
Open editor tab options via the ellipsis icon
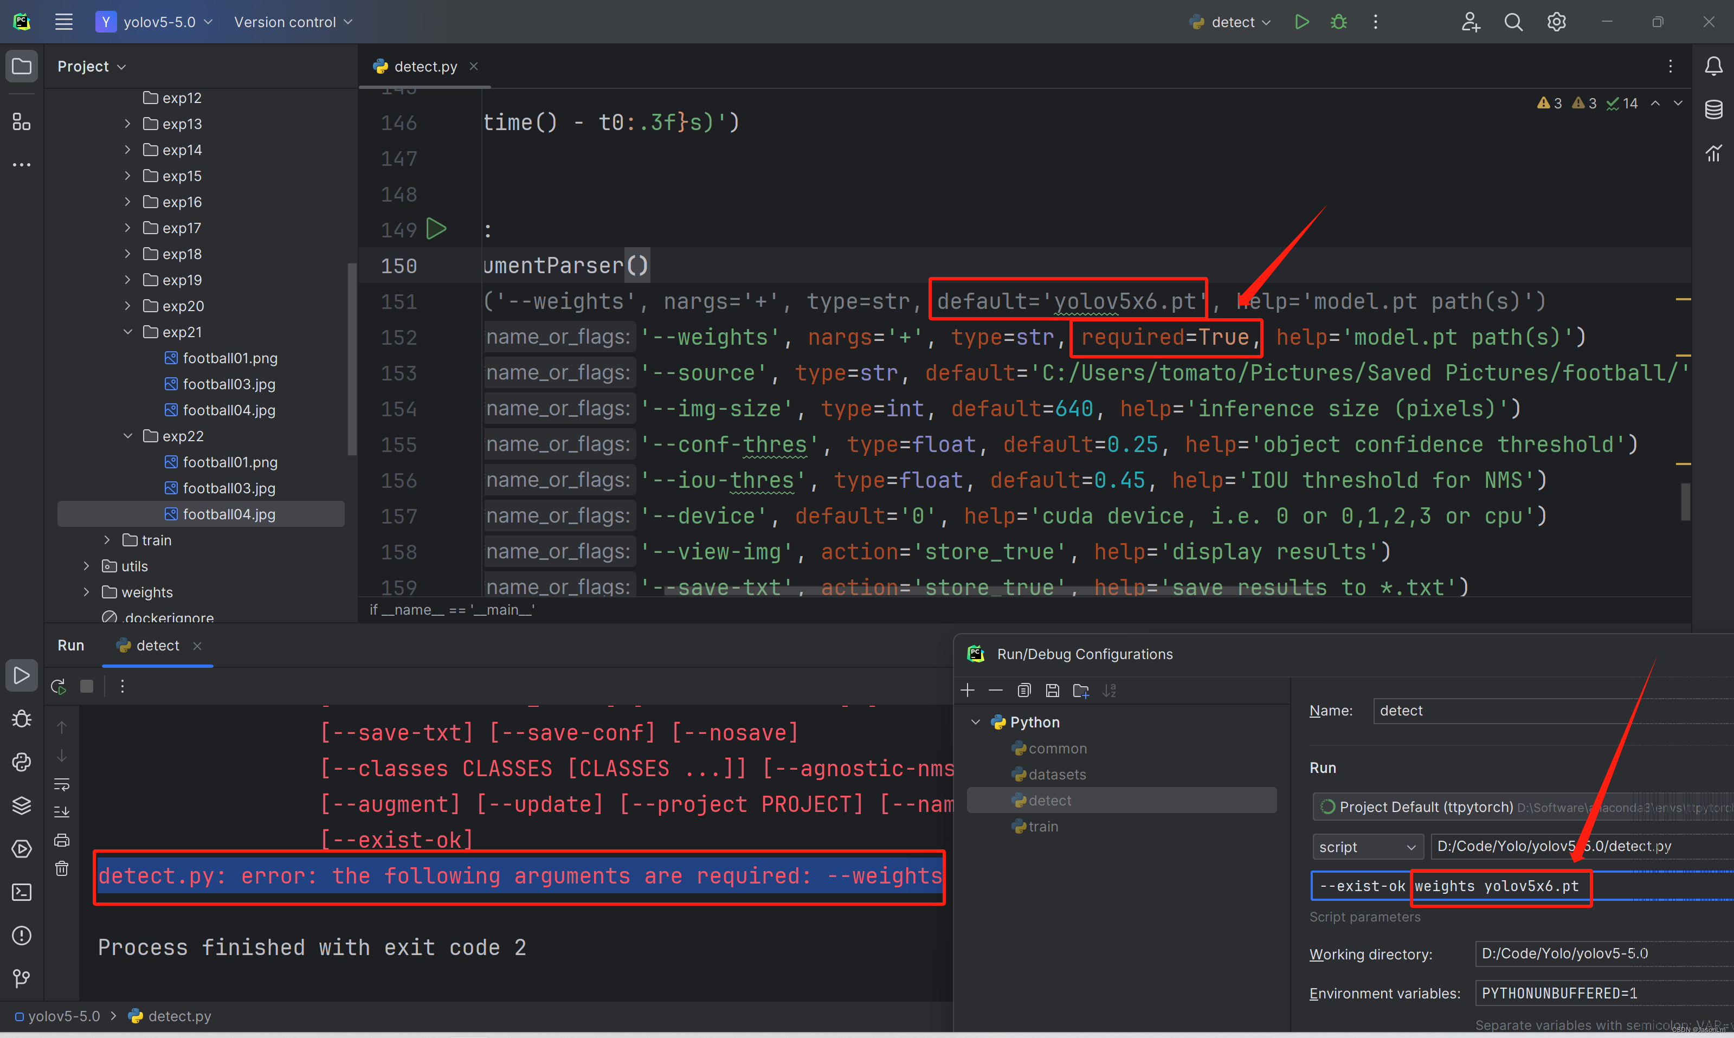click(x=1671, y=67)
